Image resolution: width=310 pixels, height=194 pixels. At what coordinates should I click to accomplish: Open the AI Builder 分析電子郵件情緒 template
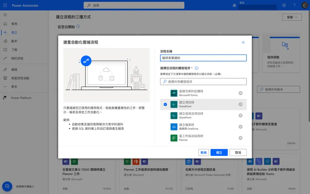271,174
